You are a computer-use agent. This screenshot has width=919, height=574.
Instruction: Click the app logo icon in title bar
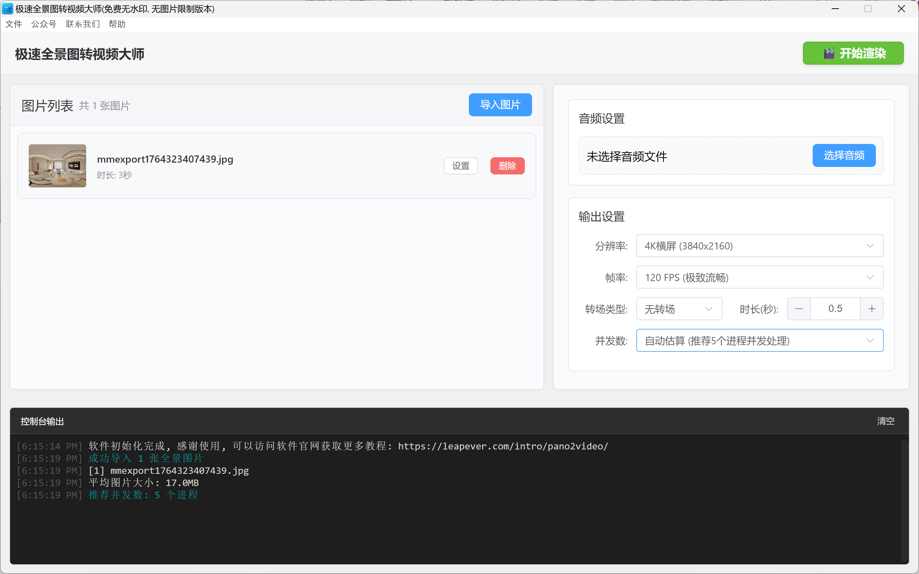click(7, 8)
